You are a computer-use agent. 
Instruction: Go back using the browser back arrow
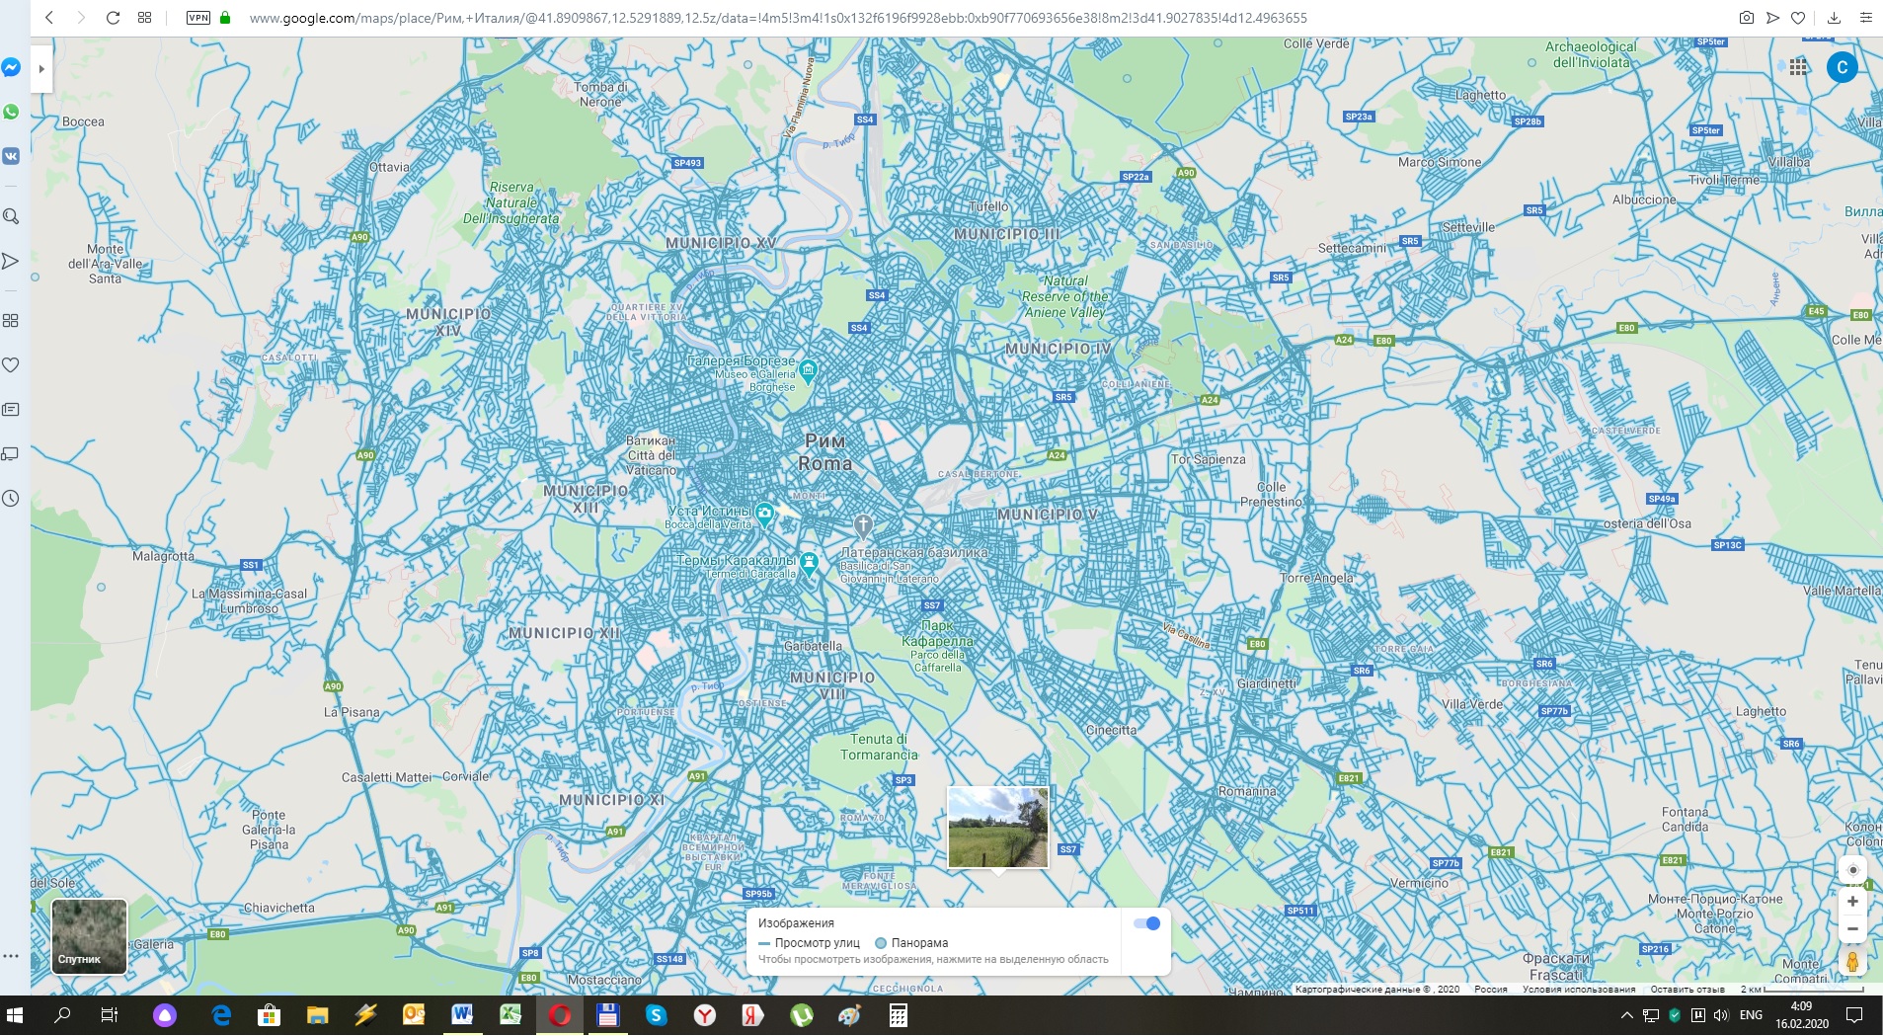(48, 18)
